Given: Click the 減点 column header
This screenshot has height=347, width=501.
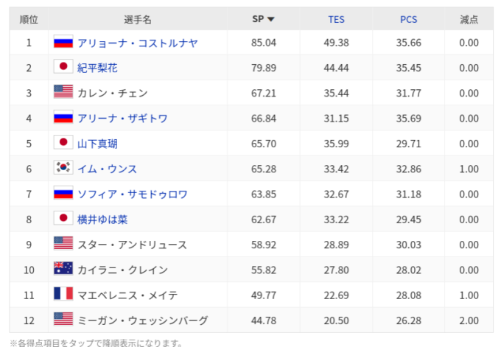Looking at the screenshot, I should [469, 19].
